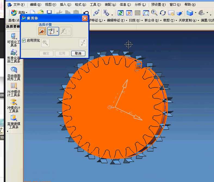Click the Rotate view icon

pyautogui.click(x=163, y=13)
